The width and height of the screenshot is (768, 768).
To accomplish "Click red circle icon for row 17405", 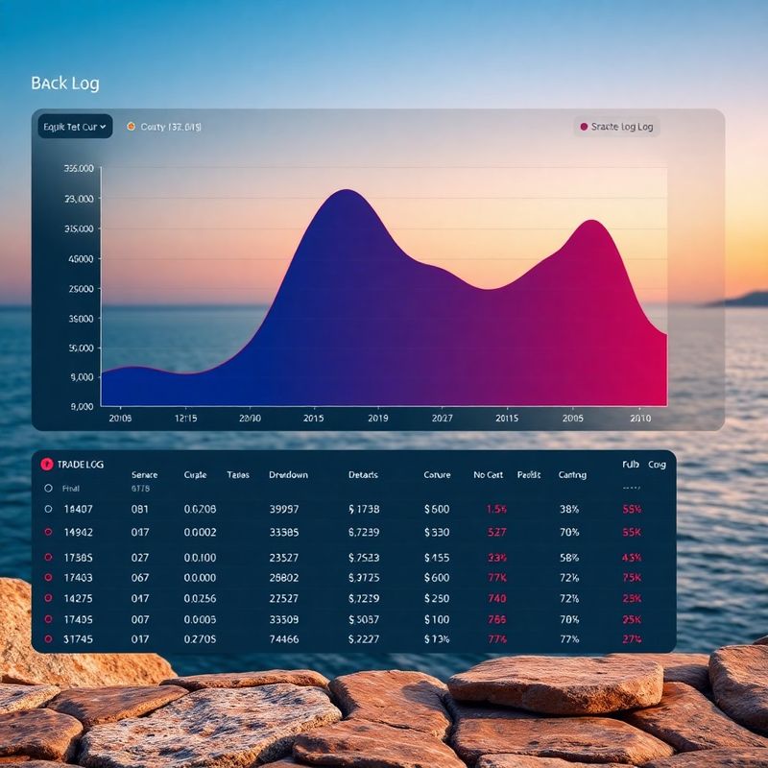I will (49, 619).
